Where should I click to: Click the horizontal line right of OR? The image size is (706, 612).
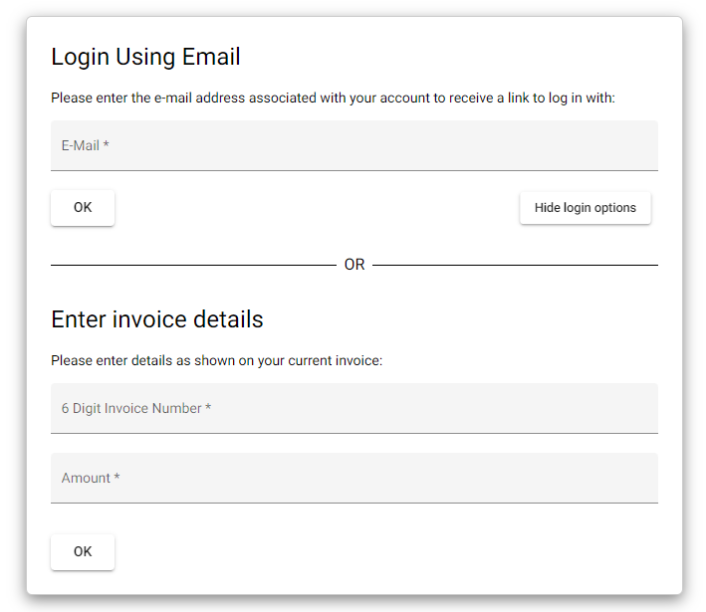[515, 266]
